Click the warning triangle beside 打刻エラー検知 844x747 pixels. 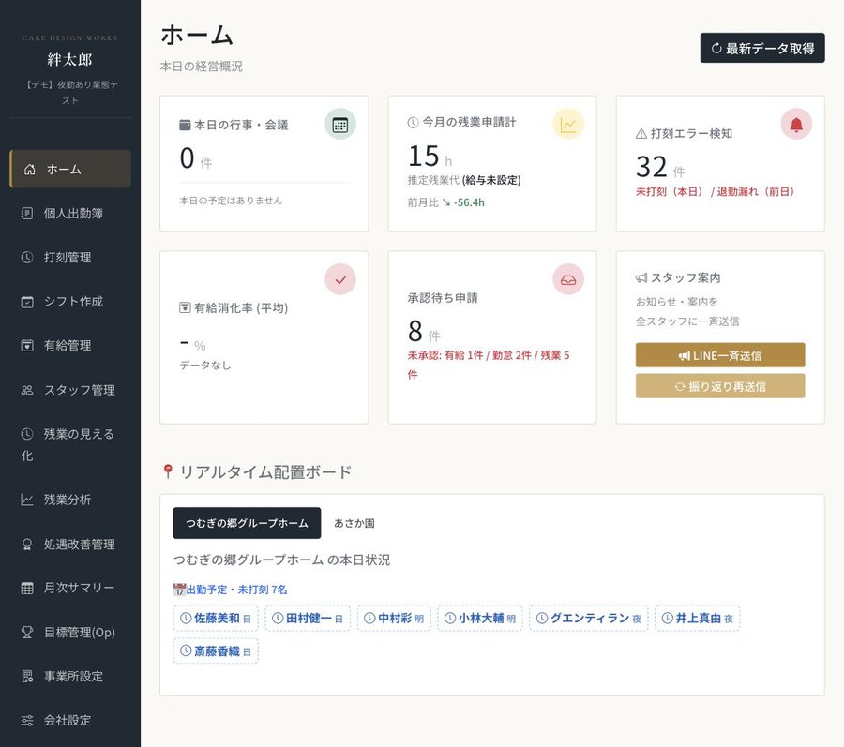(x=641, y=134)
